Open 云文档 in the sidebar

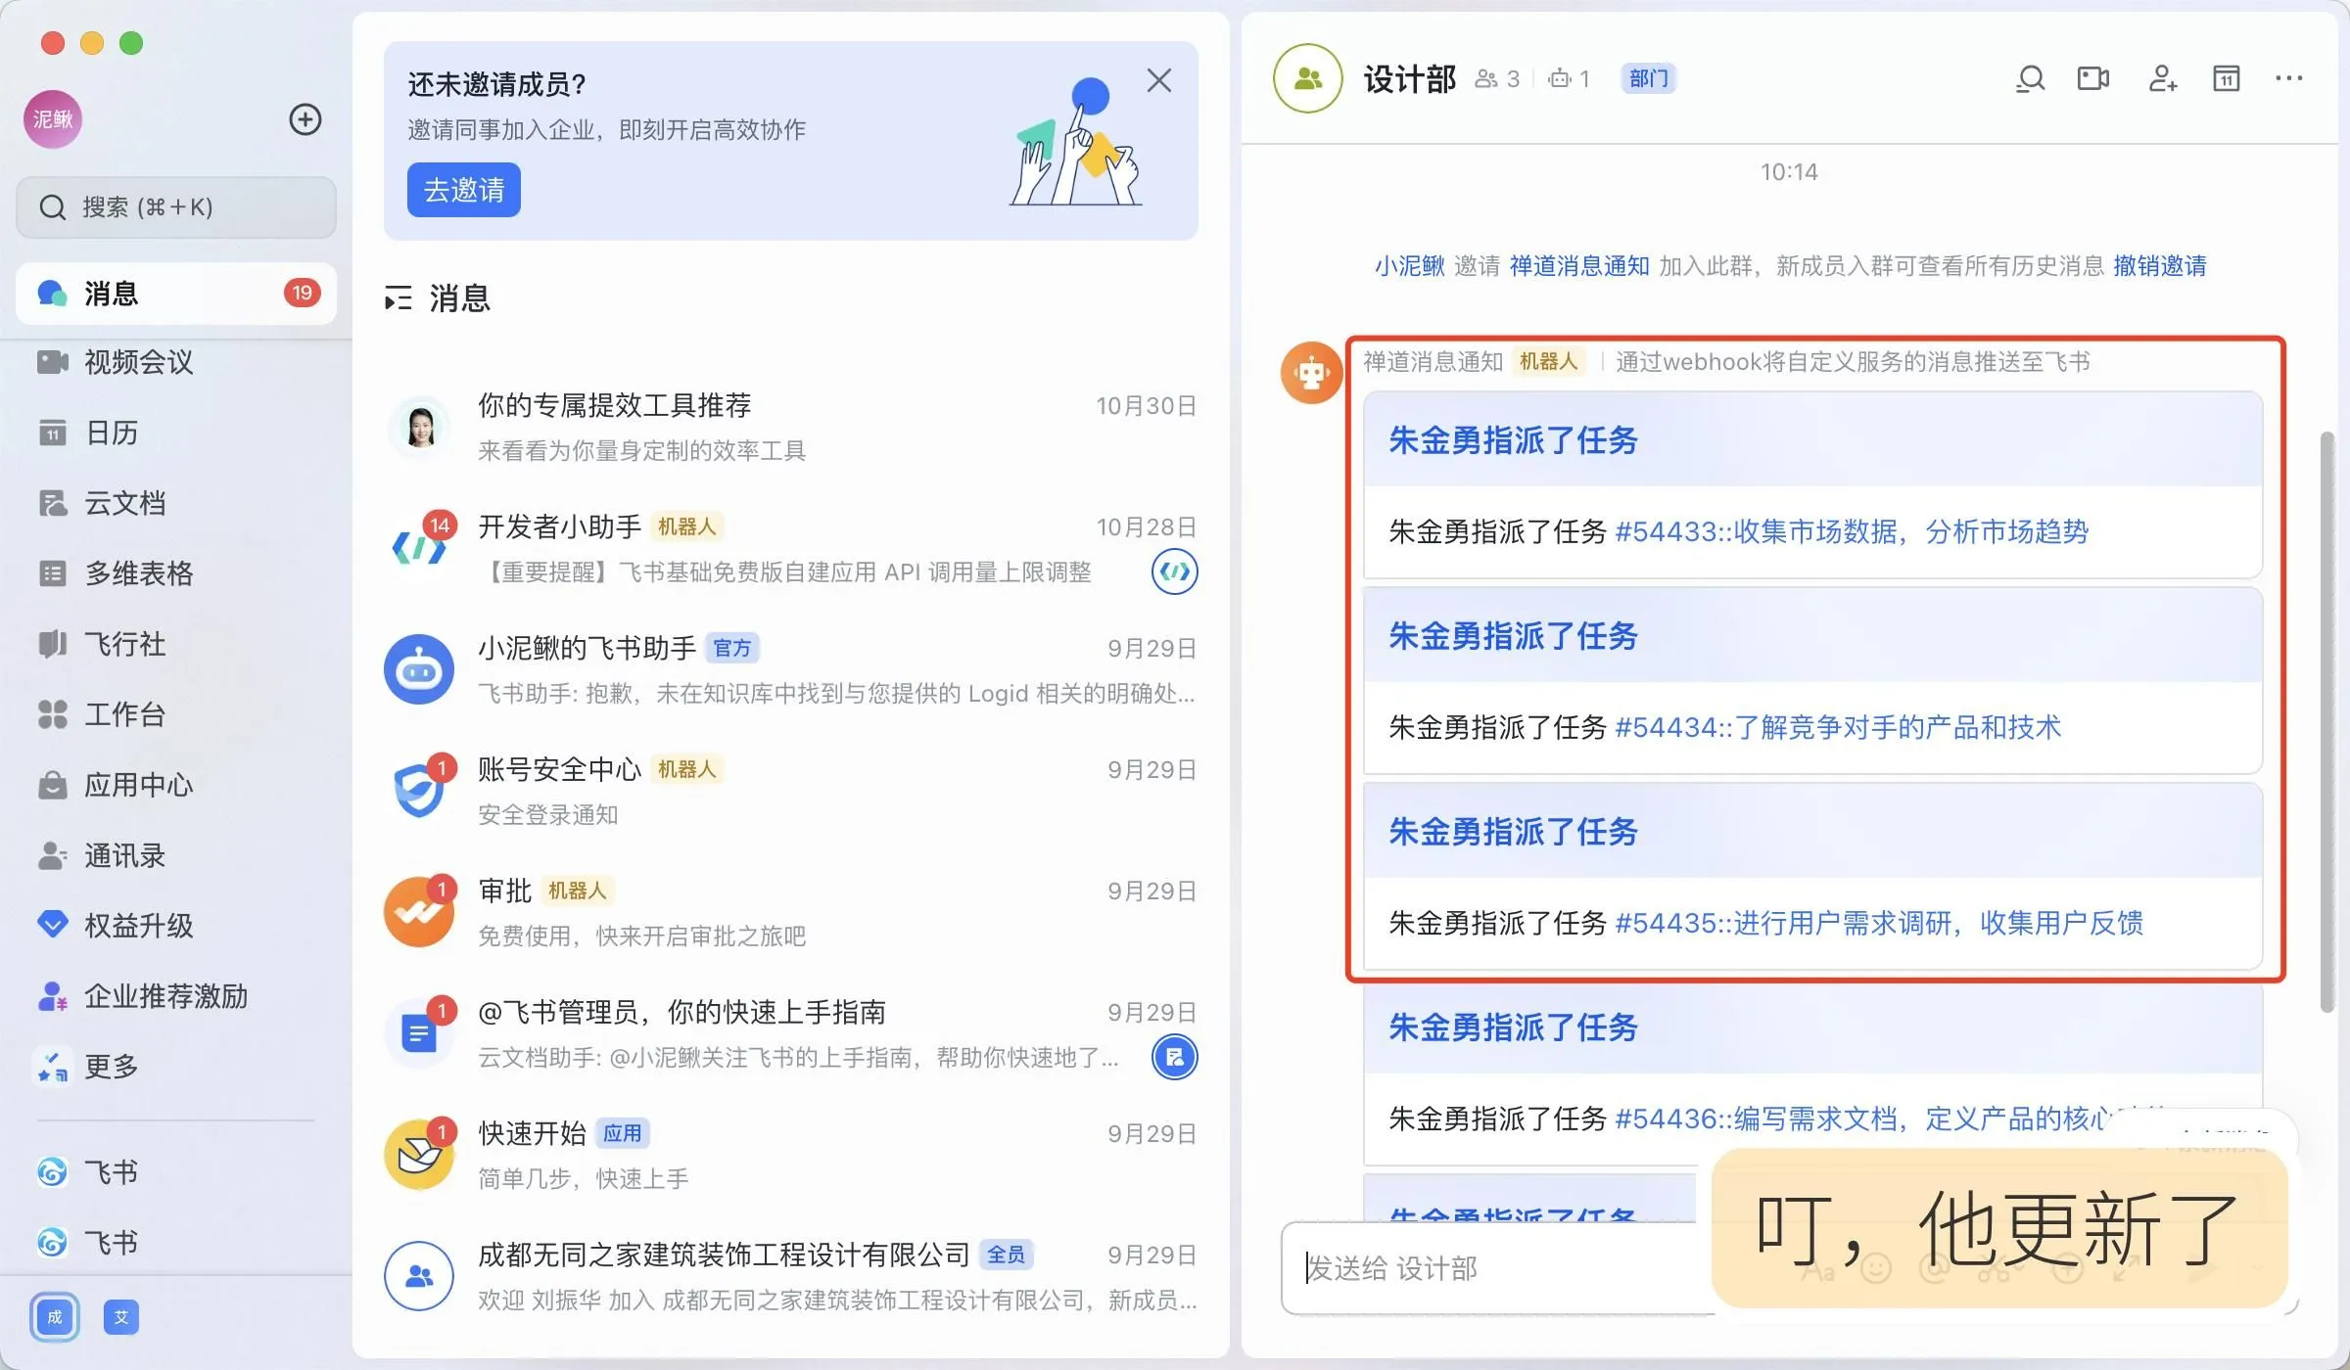point(176,503)
